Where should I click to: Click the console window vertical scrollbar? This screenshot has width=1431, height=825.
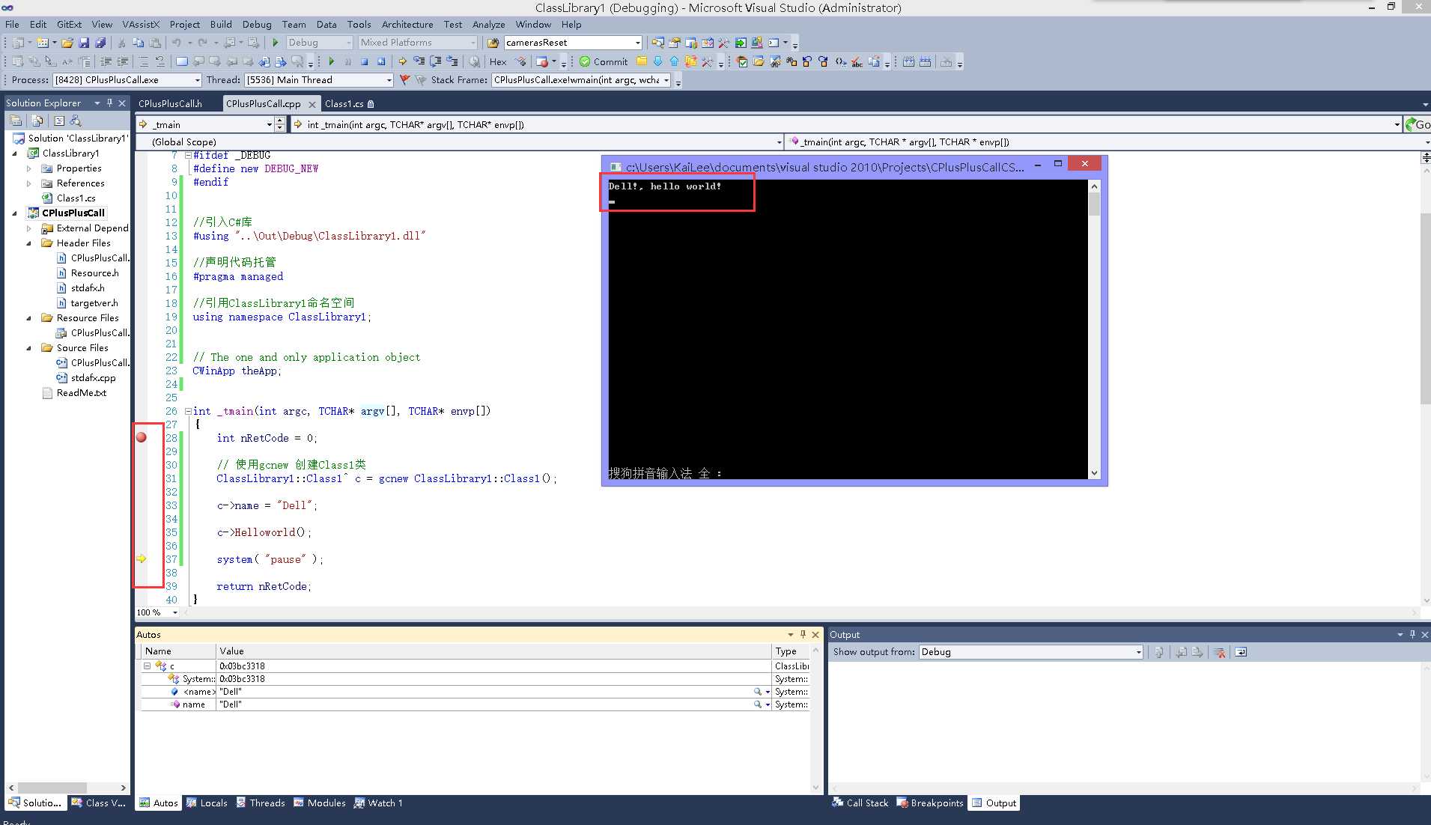(1094, 329)
